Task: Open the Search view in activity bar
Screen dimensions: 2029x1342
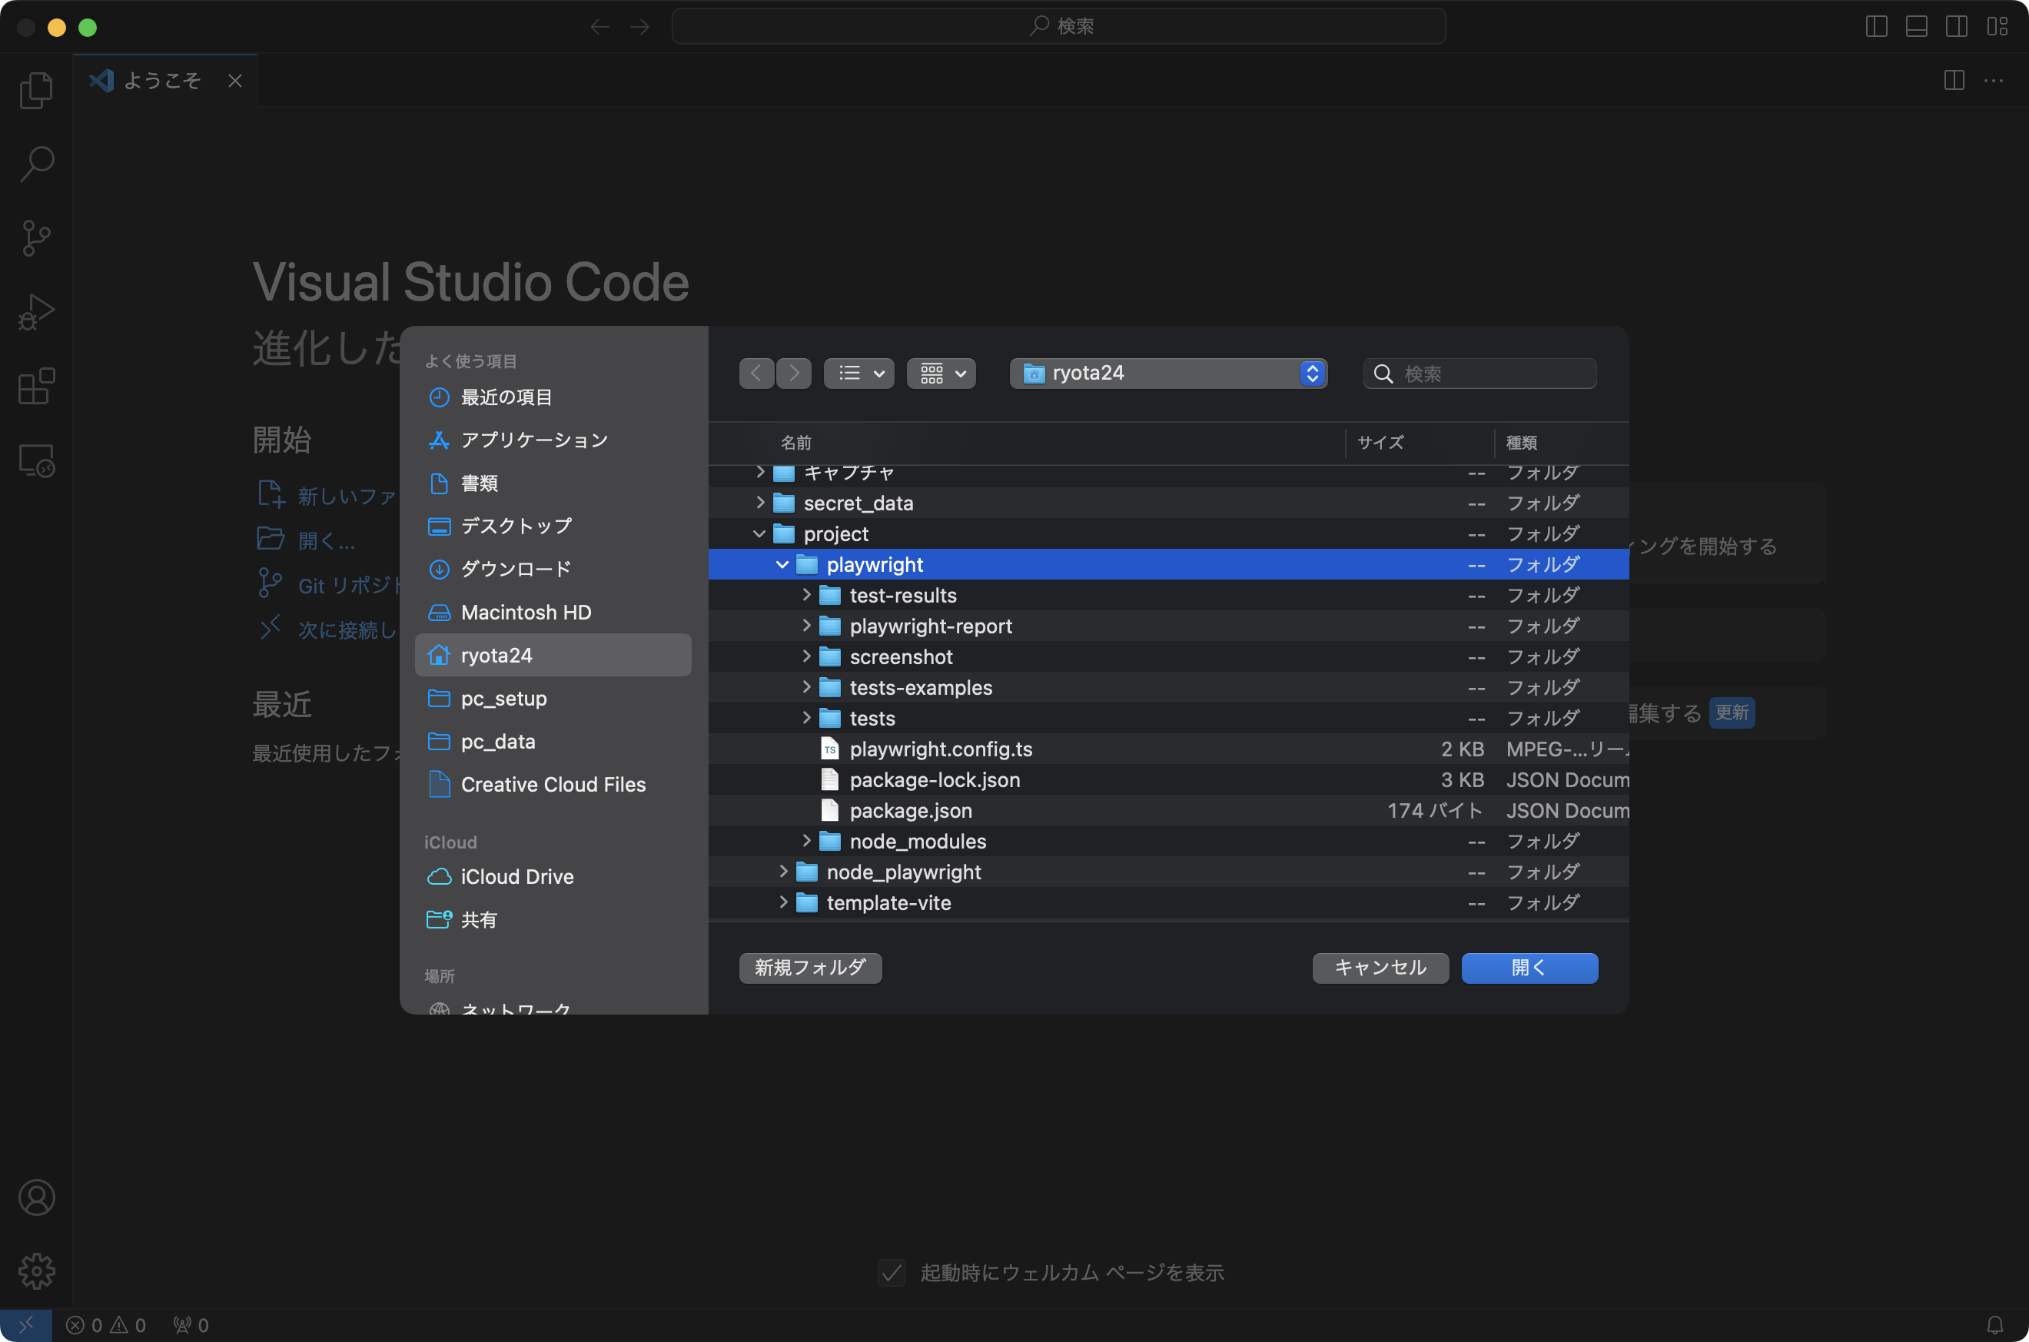Action: [x=36, y=164]
